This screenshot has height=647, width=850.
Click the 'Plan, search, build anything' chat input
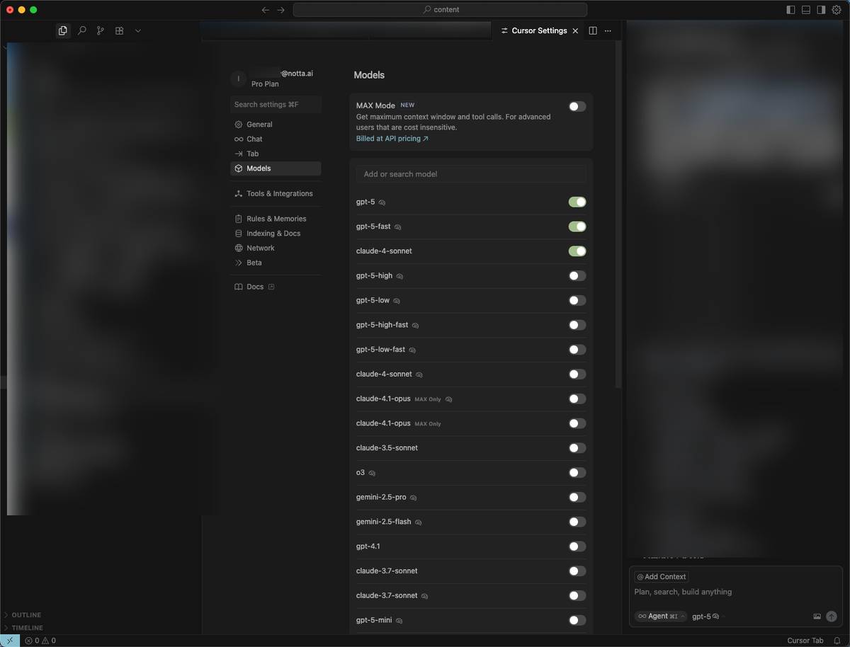pyautogui.click(x=735, y=592)
